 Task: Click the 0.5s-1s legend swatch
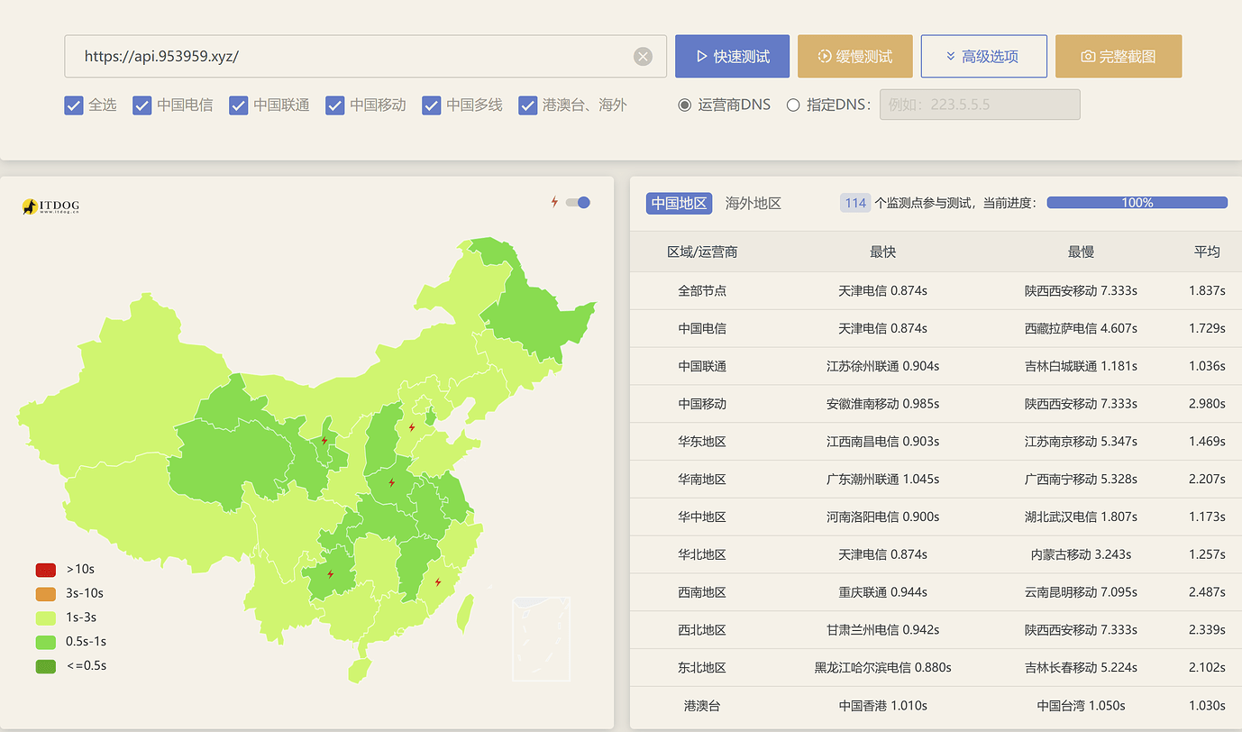tap(46, 642)
